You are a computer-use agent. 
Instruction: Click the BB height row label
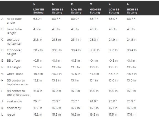click(x=14, y=67)
